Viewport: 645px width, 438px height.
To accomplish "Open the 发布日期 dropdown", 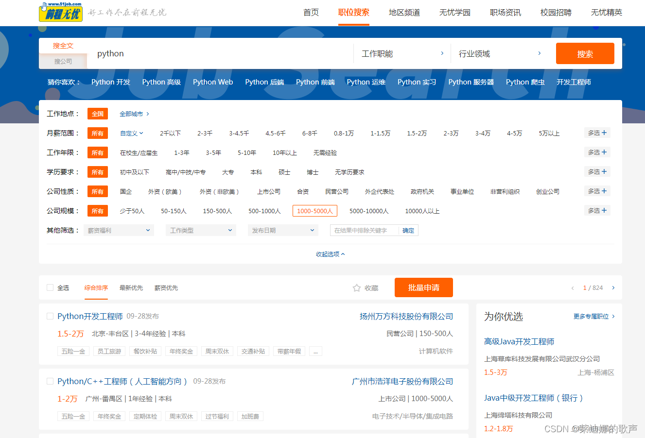I will coord(283,230).
